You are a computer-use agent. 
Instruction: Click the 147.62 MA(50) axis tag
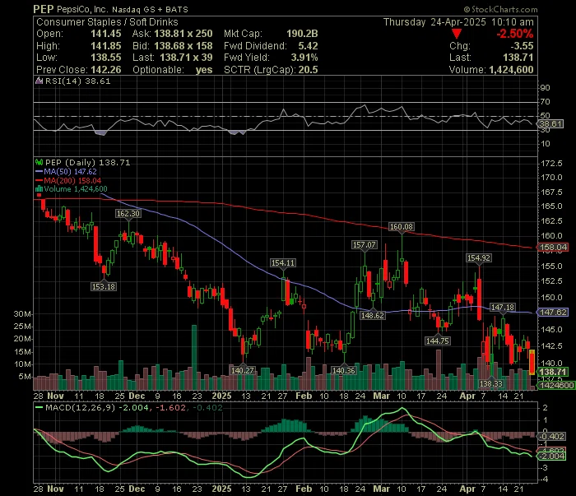(553, 312)
